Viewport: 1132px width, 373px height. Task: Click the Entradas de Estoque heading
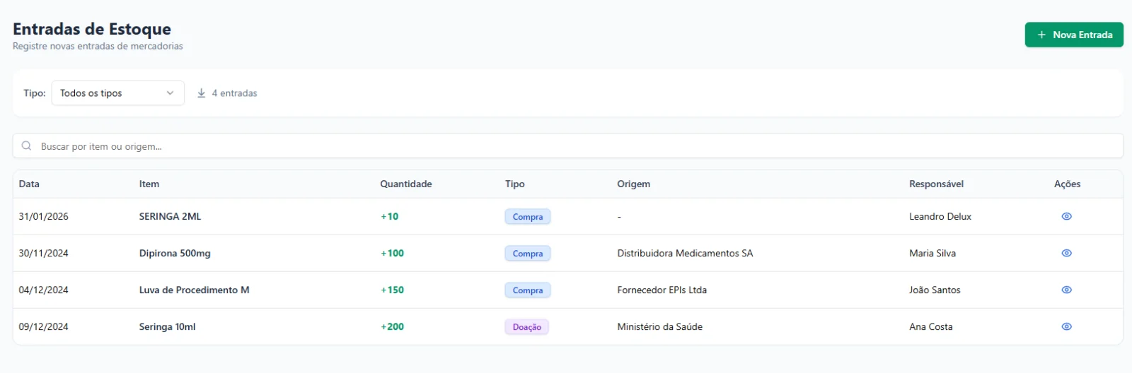click(92, 29)
